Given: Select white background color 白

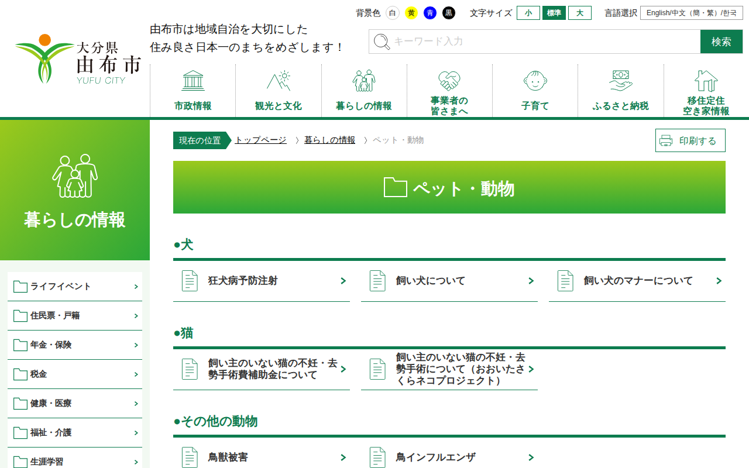Looking at the screenshot, I should click(393, 13).
